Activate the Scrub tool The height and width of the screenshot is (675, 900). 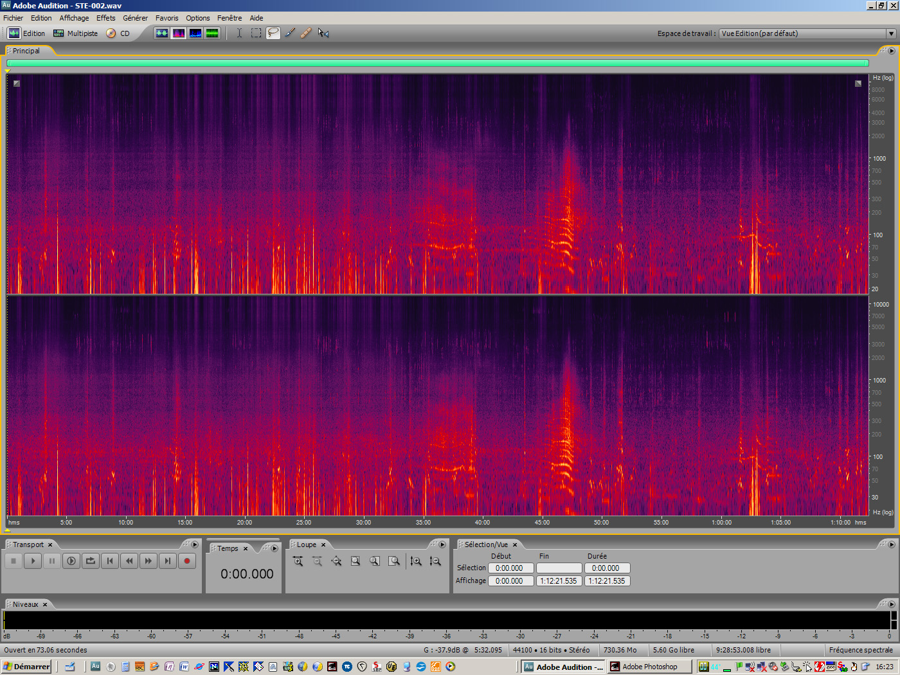point(323,33)
